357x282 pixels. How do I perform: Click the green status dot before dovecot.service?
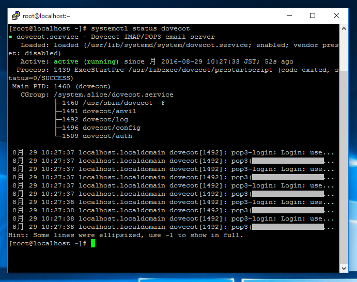[x=10, y=37]
